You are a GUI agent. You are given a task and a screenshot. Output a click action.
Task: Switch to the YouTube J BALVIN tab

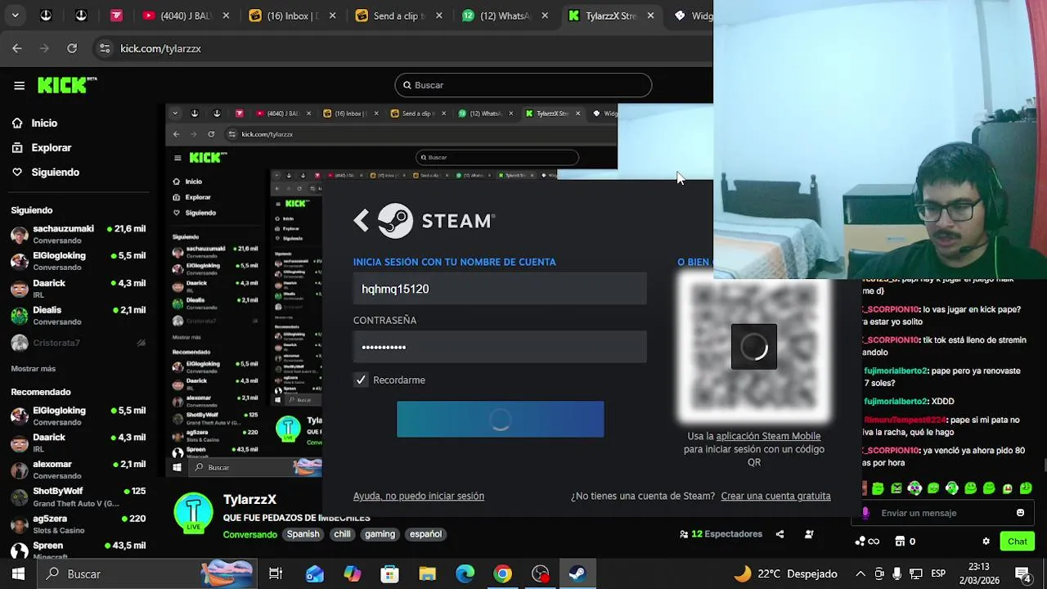click(x=186, y=16)
